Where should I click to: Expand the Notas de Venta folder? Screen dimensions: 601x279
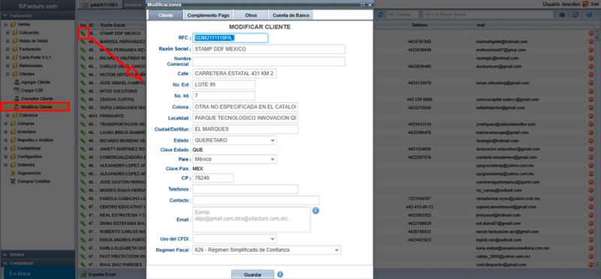(8, 41)
